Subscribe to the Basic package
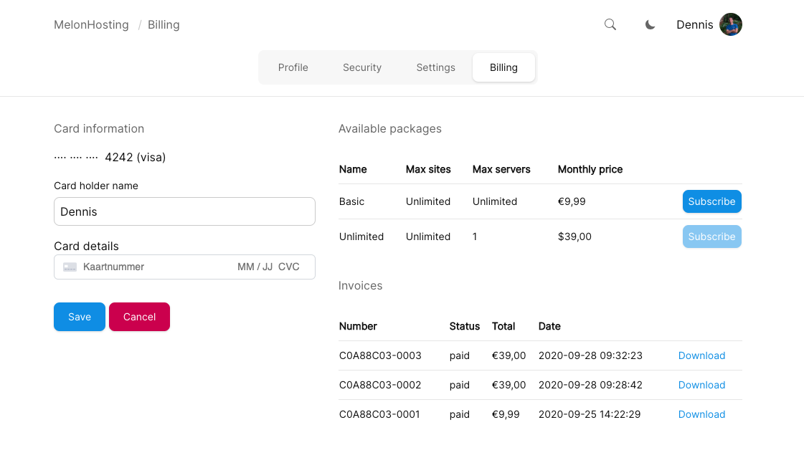 (711, 201)
